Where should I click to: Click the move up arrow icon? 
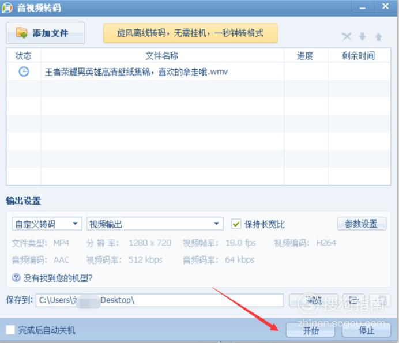[379, 37]
